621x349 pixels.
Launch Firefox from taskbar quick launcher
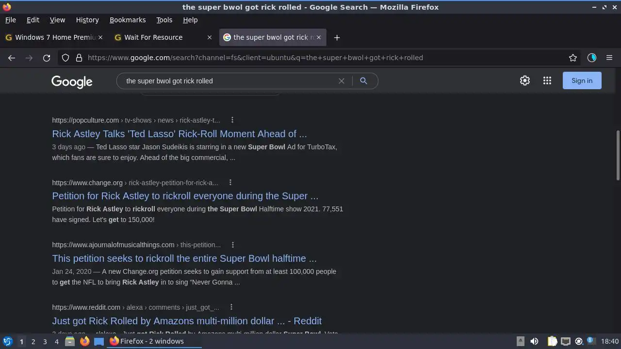pyautogui.click(x=84, y=341)
